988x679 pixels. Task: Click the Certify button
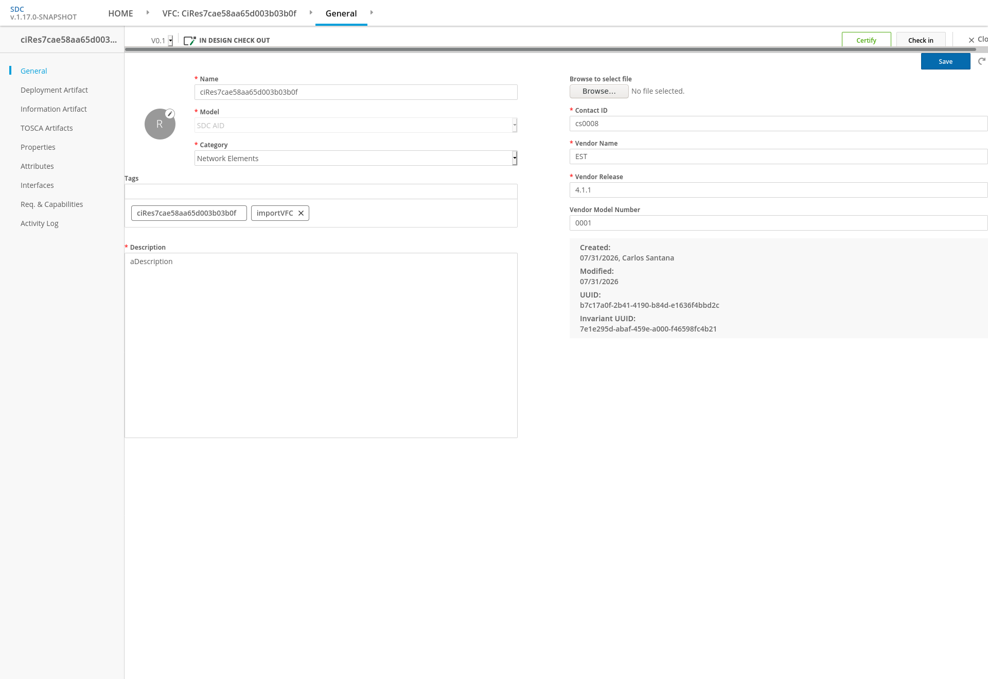point(867,40)
